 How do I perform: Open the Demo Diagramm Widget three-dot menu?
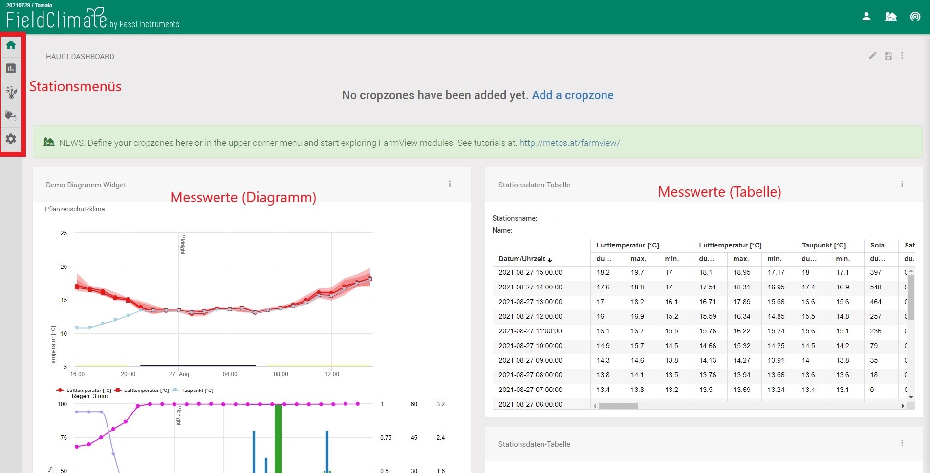450,184
